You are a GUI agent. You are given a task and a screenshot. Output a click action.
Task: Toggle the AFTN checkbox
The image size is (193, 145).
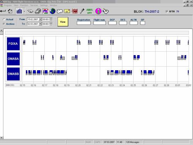[x=167, y=12]
